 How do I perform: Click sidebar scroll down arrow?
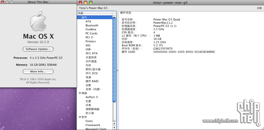point(114,128)
